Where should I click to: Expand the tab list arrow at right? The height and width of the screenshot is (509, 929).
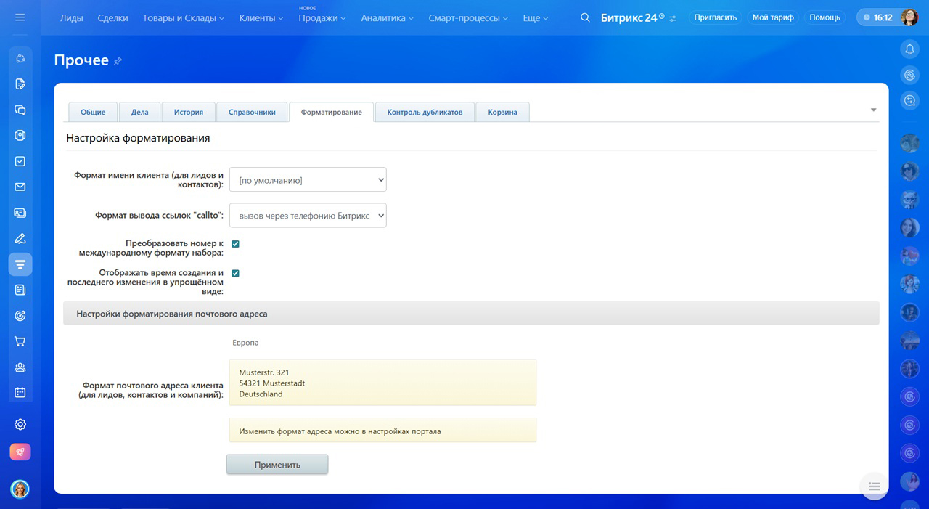[873, 110]
